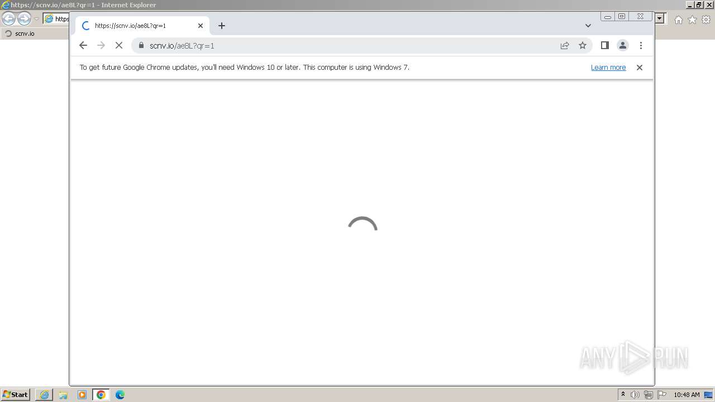
Task: Click the Show desktop button
Action: click(x=709, y=395)
